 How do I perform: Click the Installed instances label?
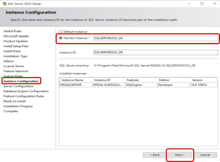[x=73, y=74]
